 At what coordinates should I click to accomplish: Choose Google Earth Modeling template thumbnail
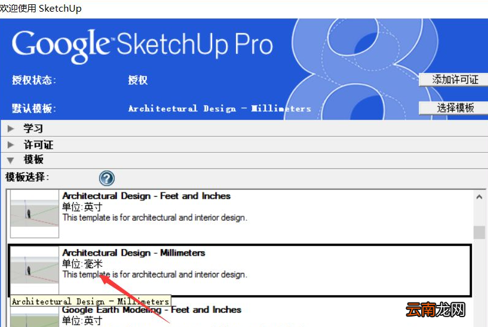point(34,317)
